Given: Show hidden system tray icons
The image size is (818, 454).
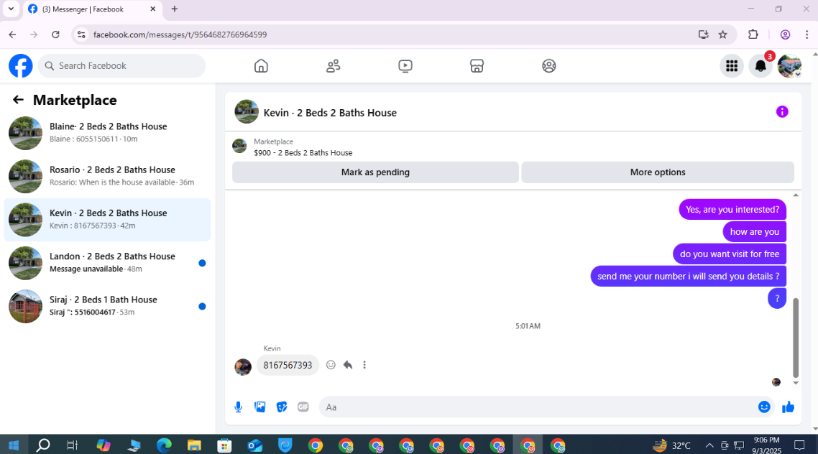Looking at the screenshot, I should [709, 445].
